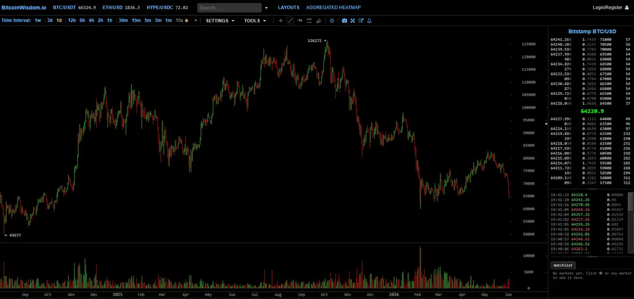This screenshot has width=634, height=299.
Task: Select the highlighted 1d interval
Action: [59, 21]
